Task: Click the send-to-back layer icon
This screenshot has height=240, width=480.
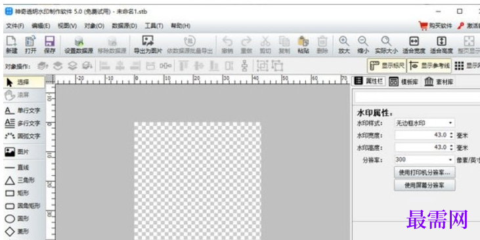Action: pos(87,66)
